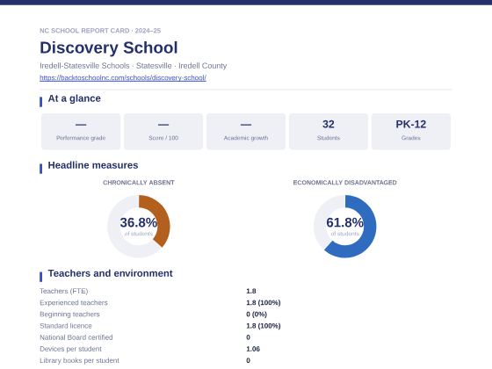Click the Beginning teachers row label

[69, 315]
